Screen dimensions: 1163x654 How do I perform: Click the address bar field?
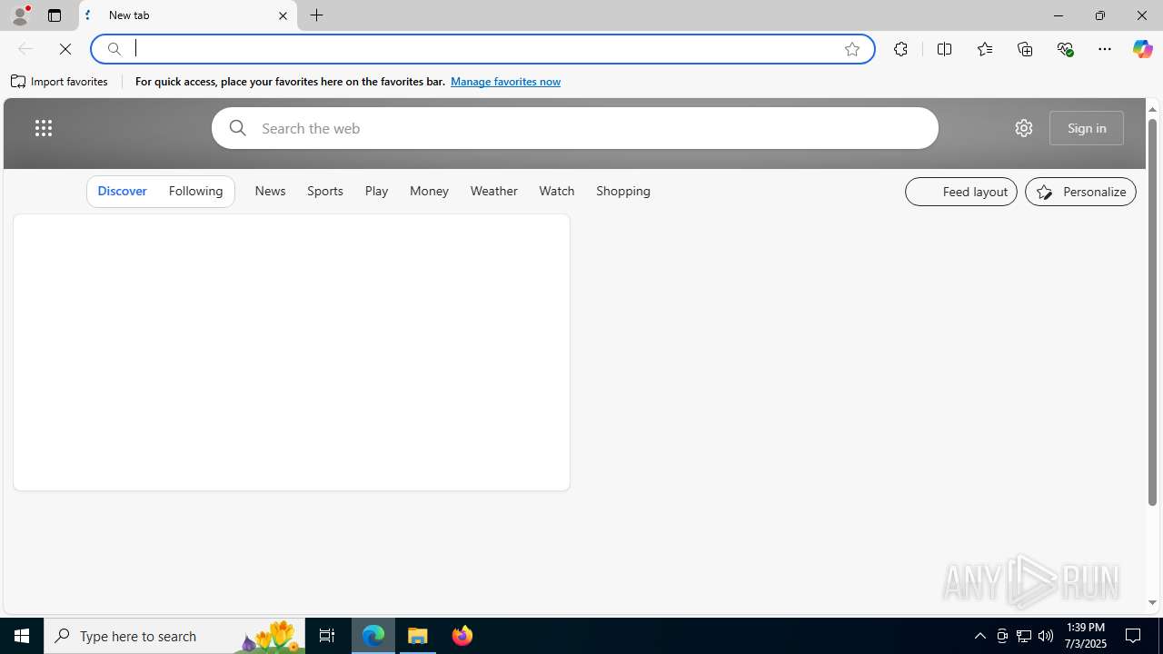tap(482, 49)
